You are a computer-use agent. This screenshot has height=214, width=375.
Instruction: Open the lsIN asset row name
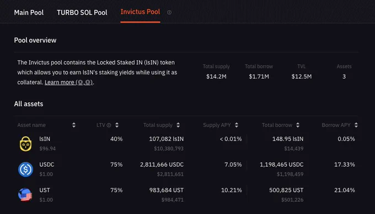pyautogui.click(x=45, y=139)
